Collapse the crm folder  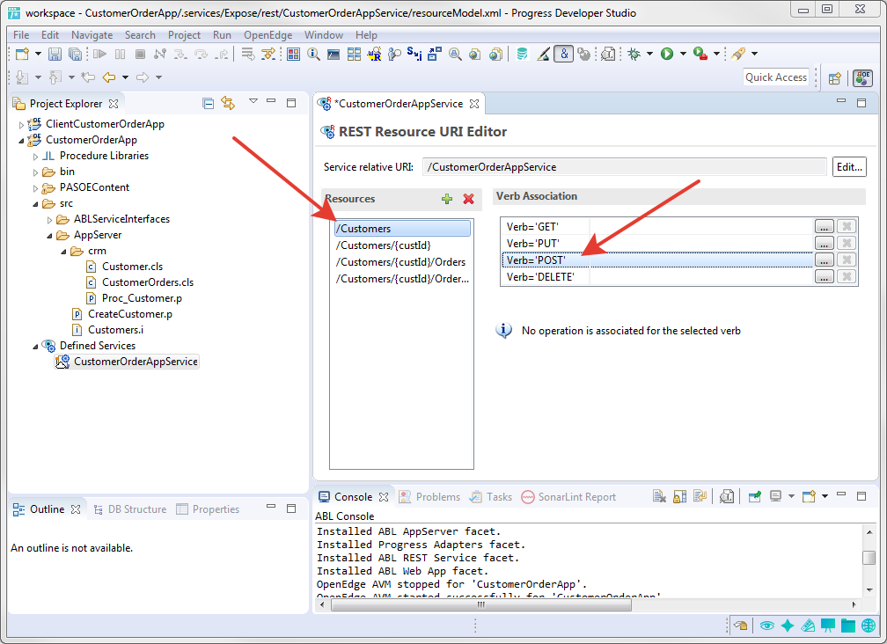coord(64,251)
